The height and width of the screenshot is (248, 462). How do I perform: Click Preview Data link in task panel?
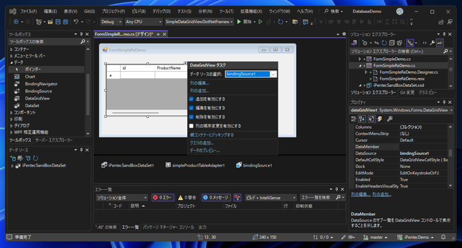coord(205,151)
